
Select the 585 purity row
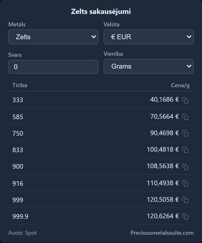tap(101, 117)
